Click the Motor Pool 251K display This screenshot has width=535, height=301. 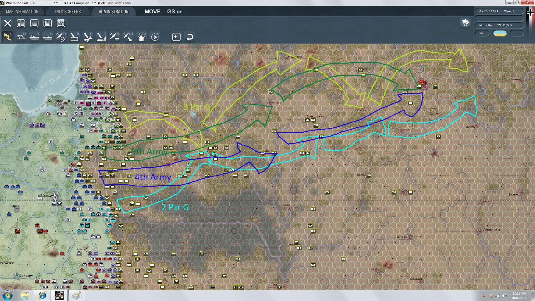coord(499,25)
